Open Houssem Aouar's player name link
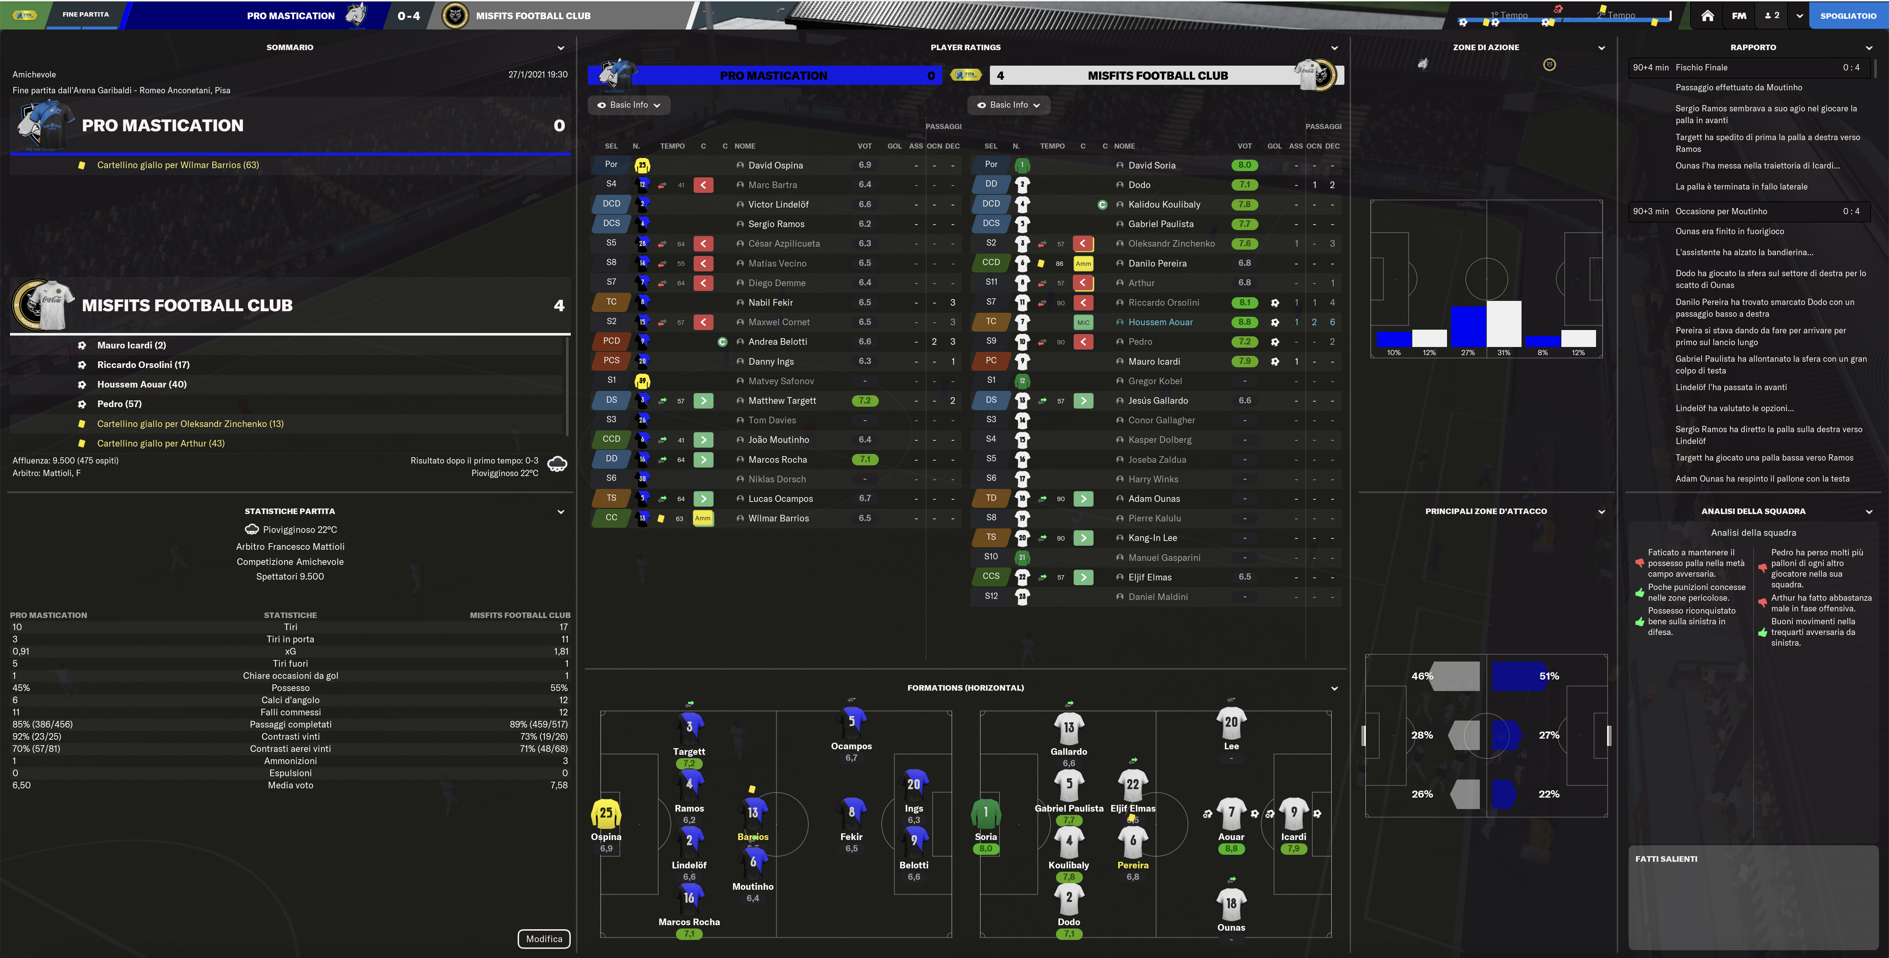The width and height of the screenshot is (1889, 958). (1160, 323)
